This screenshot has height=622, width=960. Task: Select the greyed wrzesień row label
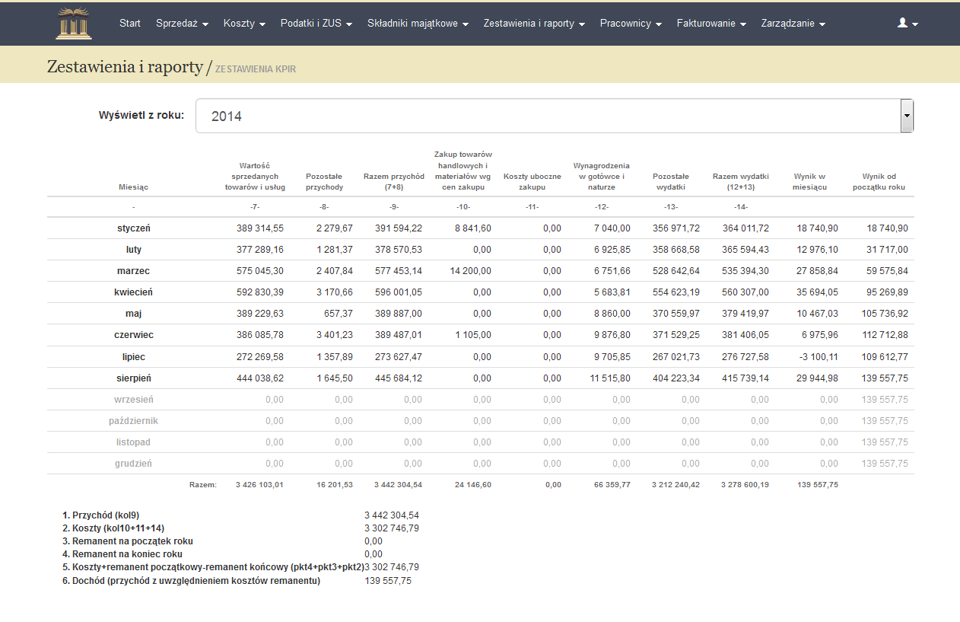(x=134, y=399)
